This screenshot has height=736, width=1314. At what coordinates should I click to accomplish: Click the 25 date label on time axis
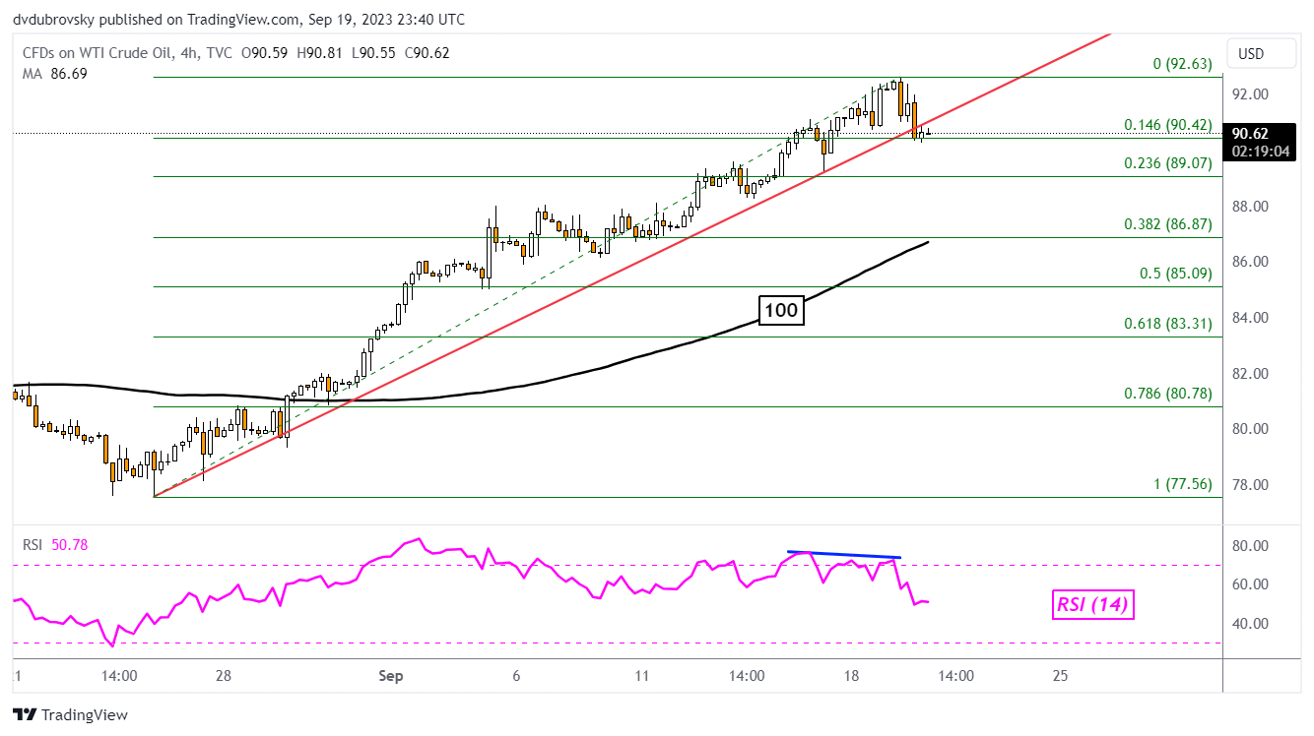pos(1060,676)
